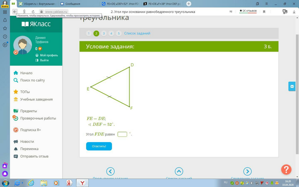Go to next task arrow circle

247,172
